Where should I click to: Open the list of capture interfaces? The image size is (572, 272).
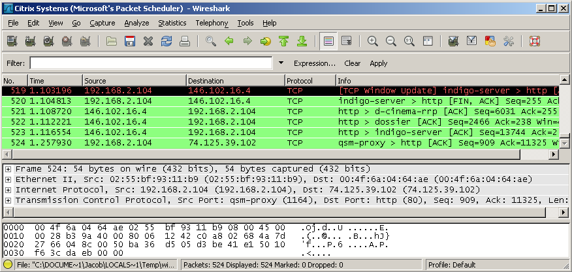pos(12,41)
